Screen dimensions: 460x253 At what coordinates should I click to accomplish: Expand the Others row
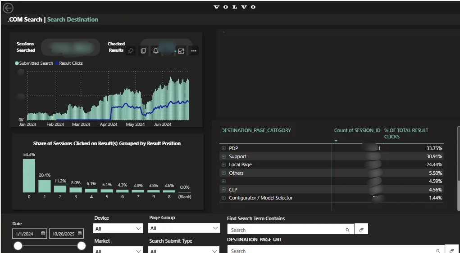(x=223, y=173)
